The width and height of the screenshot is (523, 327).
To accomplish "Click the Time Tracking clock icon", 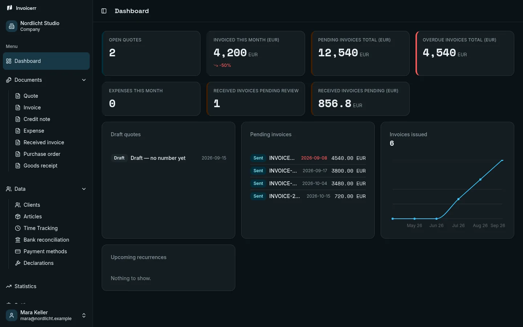I will click(18, 228).
